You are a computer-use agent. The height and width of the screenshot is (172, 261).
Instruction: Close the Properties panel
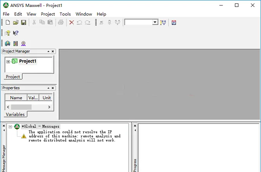tap(53, 88)
